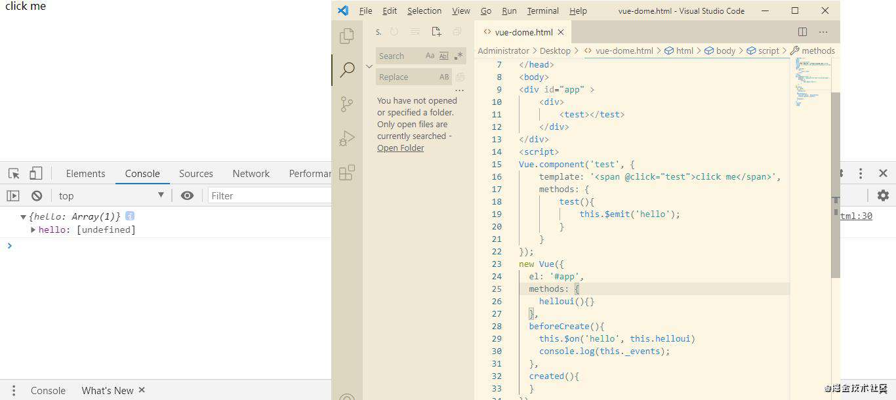Open the Go menu

coord(486,10)
